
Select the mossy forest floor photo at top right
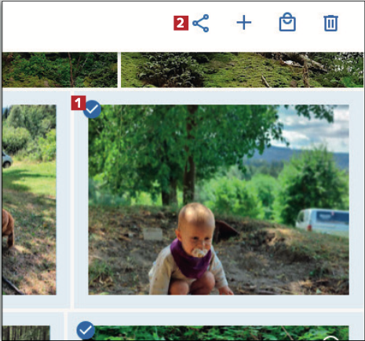242,70
